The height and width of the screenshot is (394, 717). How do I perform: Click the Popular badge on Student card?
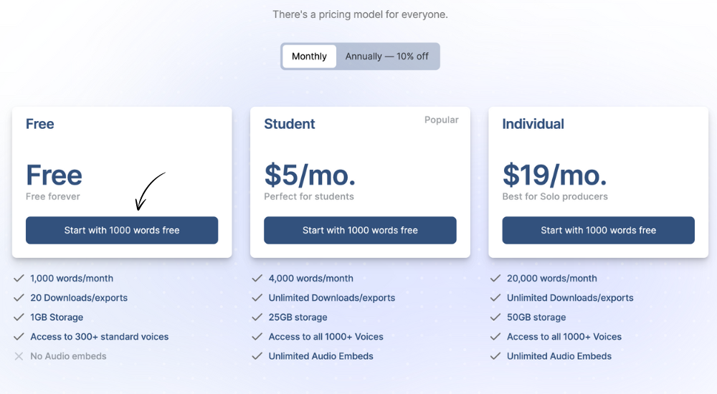(441, 120)
